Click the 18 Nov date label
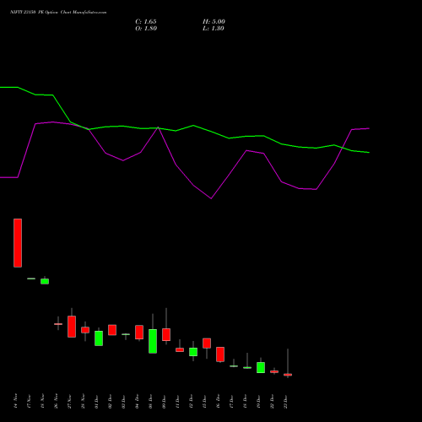The height and width of the screenshot is (422, 422). 42,401
